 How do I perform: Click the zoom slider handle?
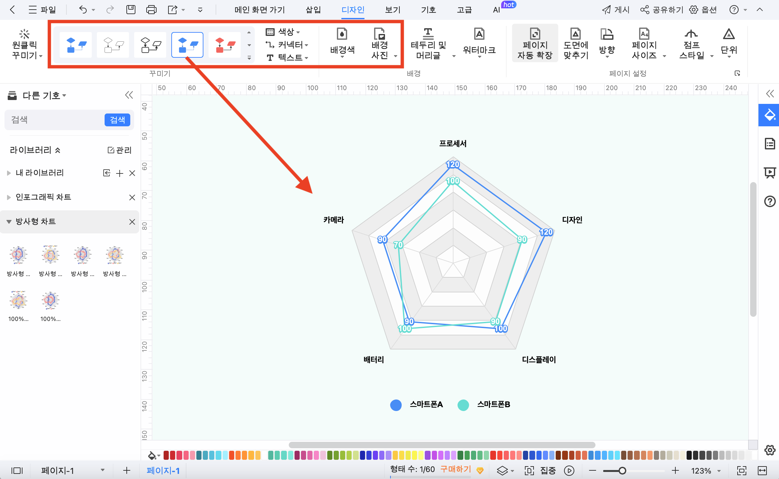(622, 471)
